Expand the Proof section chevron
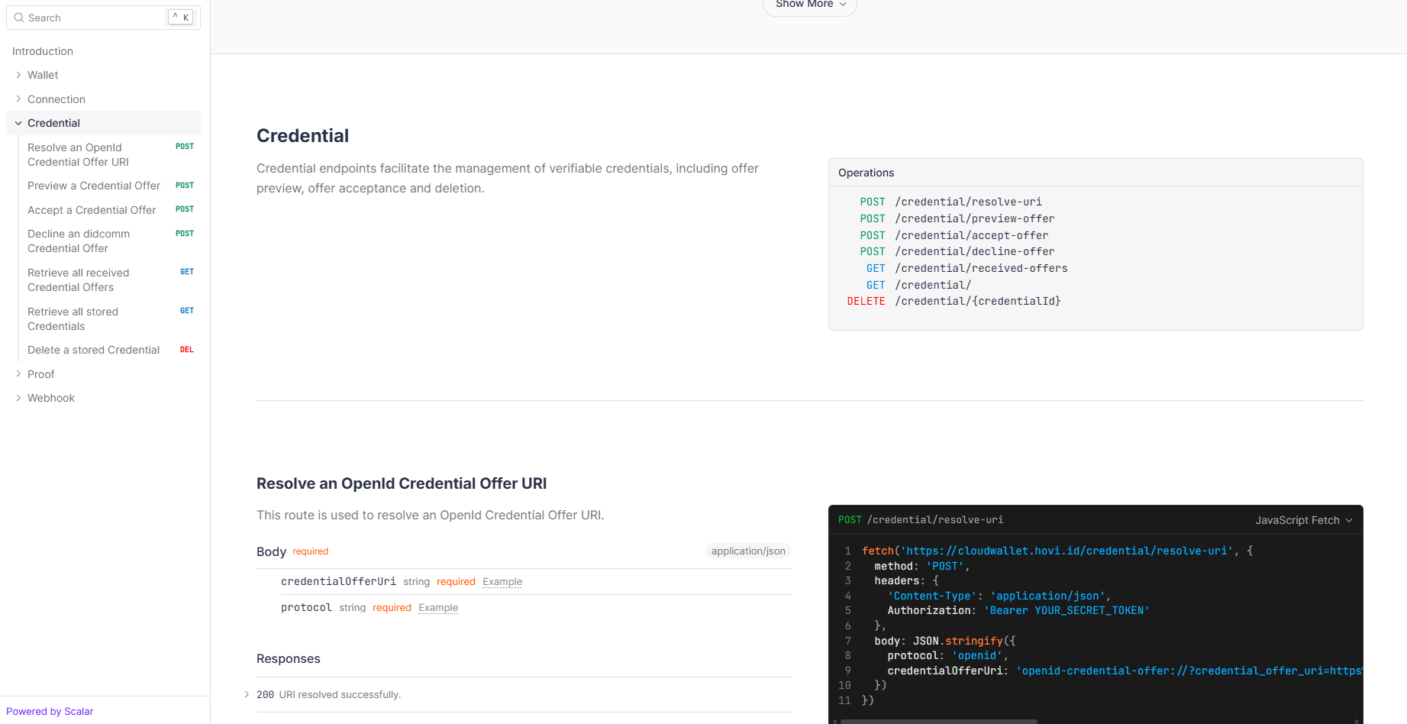 point(18,374)
